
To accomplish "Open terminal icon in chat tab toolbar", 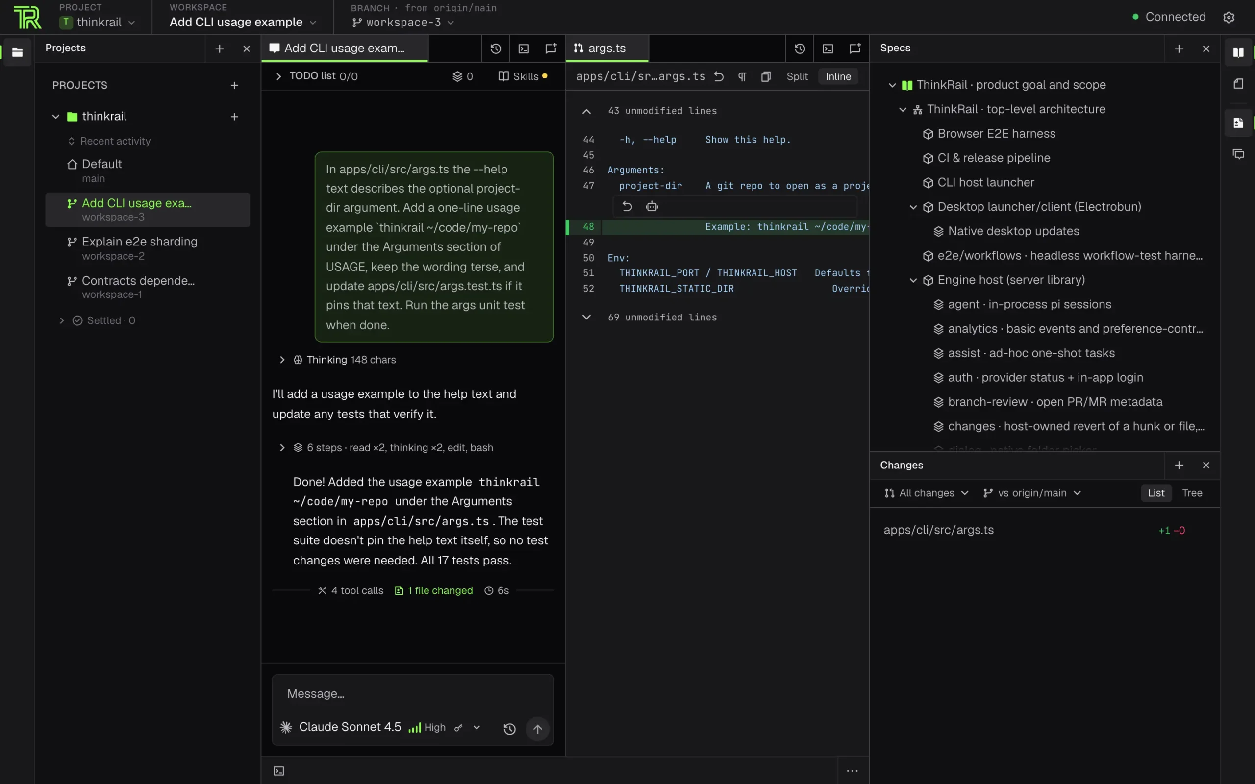I will click(x=524, y=48).
